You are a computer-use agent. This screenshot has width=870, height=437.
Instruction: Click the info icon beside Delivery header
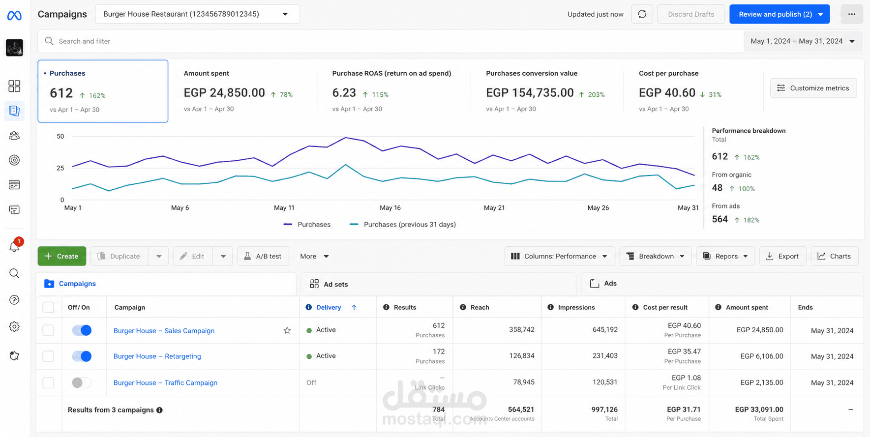click(309, 307)
